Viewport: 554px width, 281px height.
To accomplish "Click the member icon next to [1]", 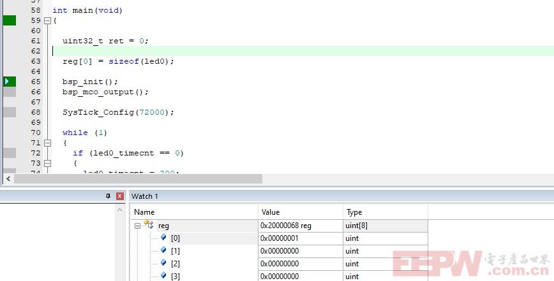I will point(163,250).
